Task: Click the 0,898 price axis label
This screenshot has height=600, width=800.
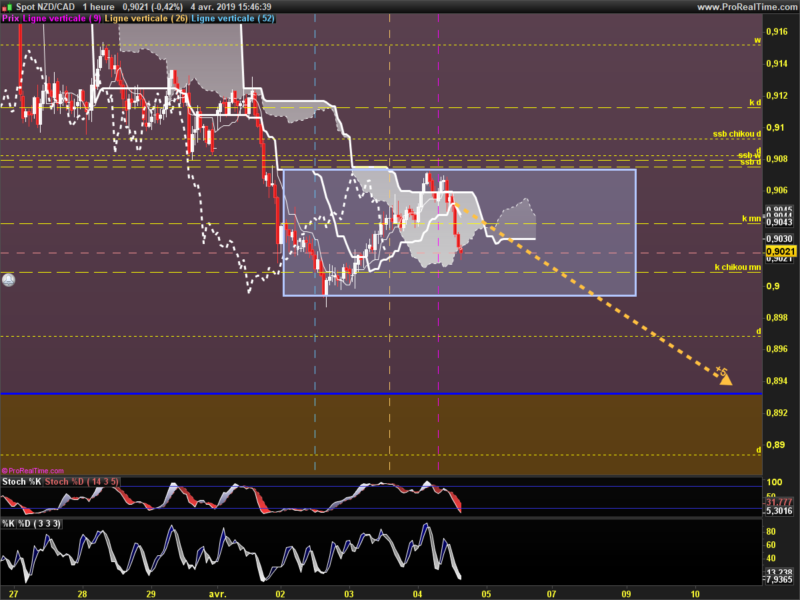Action: (x=777, y=317)
